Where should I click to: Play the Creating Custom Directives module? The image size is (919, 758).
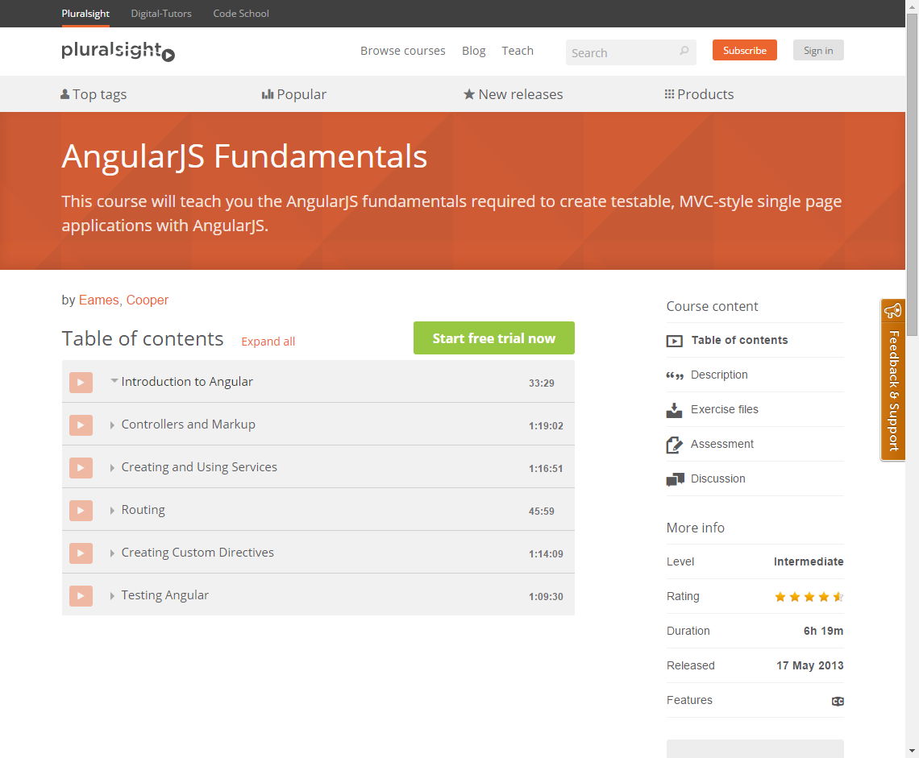click(x=81, y=553)
